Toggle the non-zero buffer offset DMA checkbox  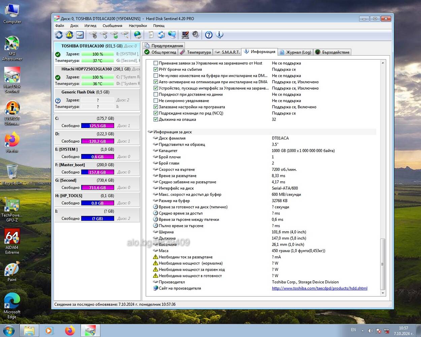156,75
